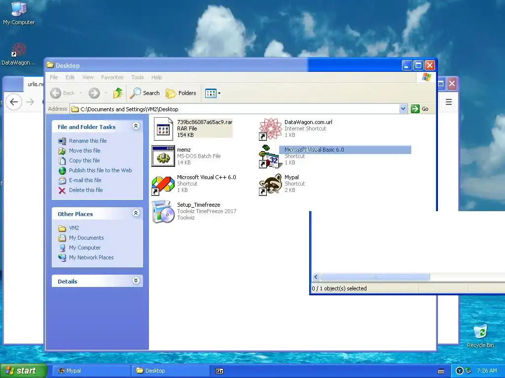Viewport: 505px width, 378px height.
Task: Open the Tools menu
Action: click(138, 77)
